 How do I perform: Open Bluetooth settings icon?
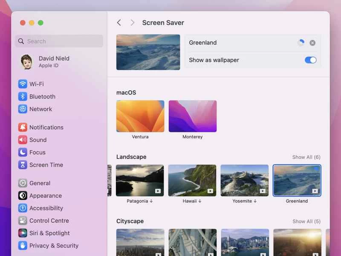pyautogui.click(x=23, y=96)
